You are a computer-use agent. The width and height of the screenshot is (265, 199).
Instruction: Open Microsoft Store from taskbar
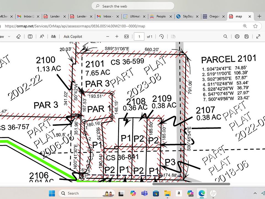coord(156,193)
